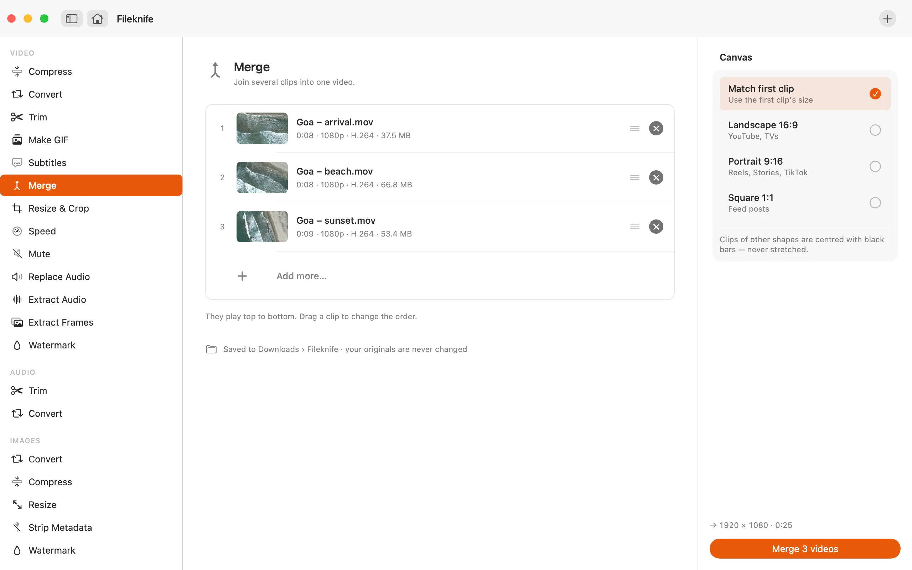Remove Goa – sunset.mov from the list
This screenshot has width=912, height=570.
(x=656, y=227)
